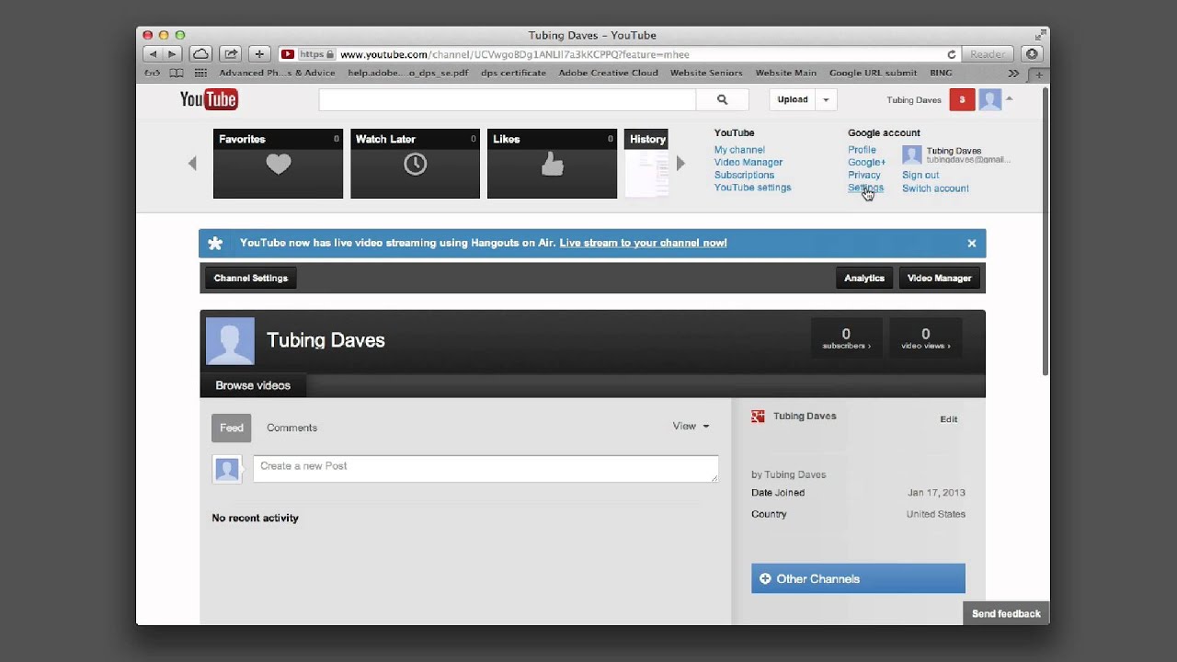The image size is (1177, 662).
Task: Click the YouTube search field
Action: pos(508,99)
